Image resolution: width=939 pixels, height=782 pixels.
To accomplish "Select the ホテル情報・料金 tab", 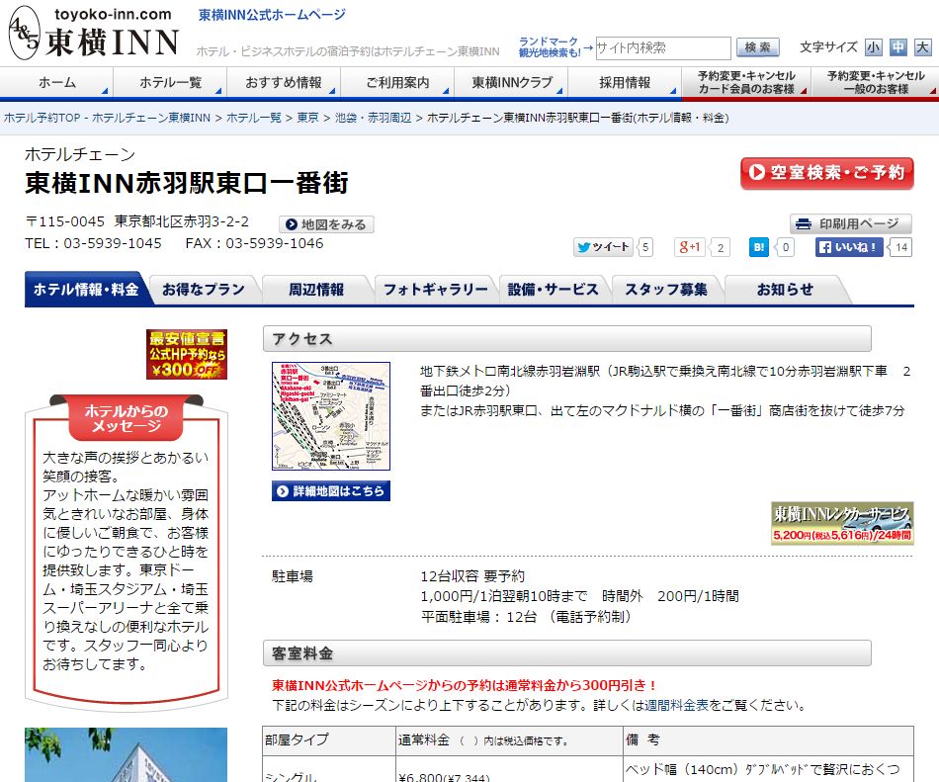I will [86, 290].
